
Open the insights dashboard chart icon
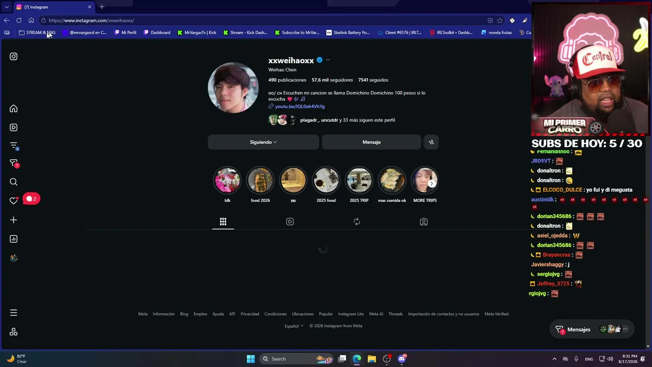tap(14, 239)
